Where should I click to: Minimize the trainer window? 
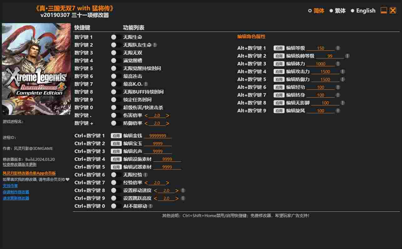[384, 10]
